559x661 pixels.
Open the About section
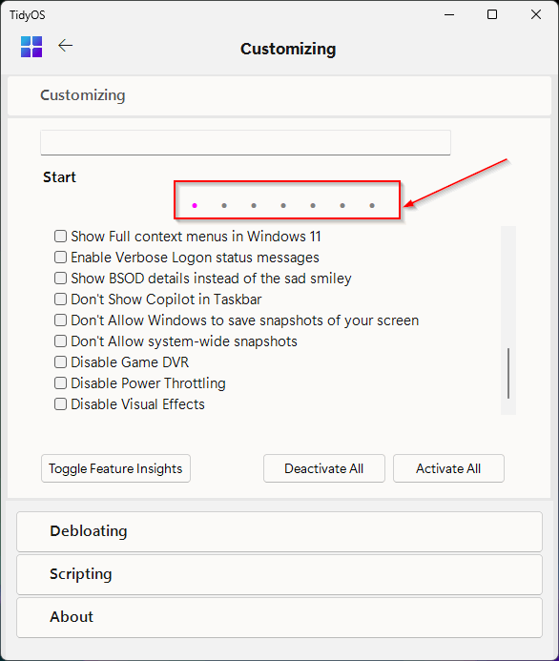tap(279, 617)
